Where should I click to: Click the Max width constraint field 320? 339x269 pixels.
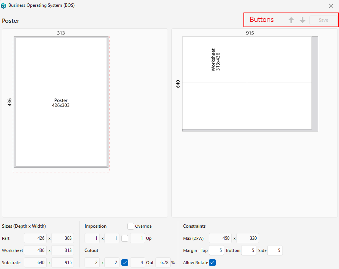tap(248, 238)
